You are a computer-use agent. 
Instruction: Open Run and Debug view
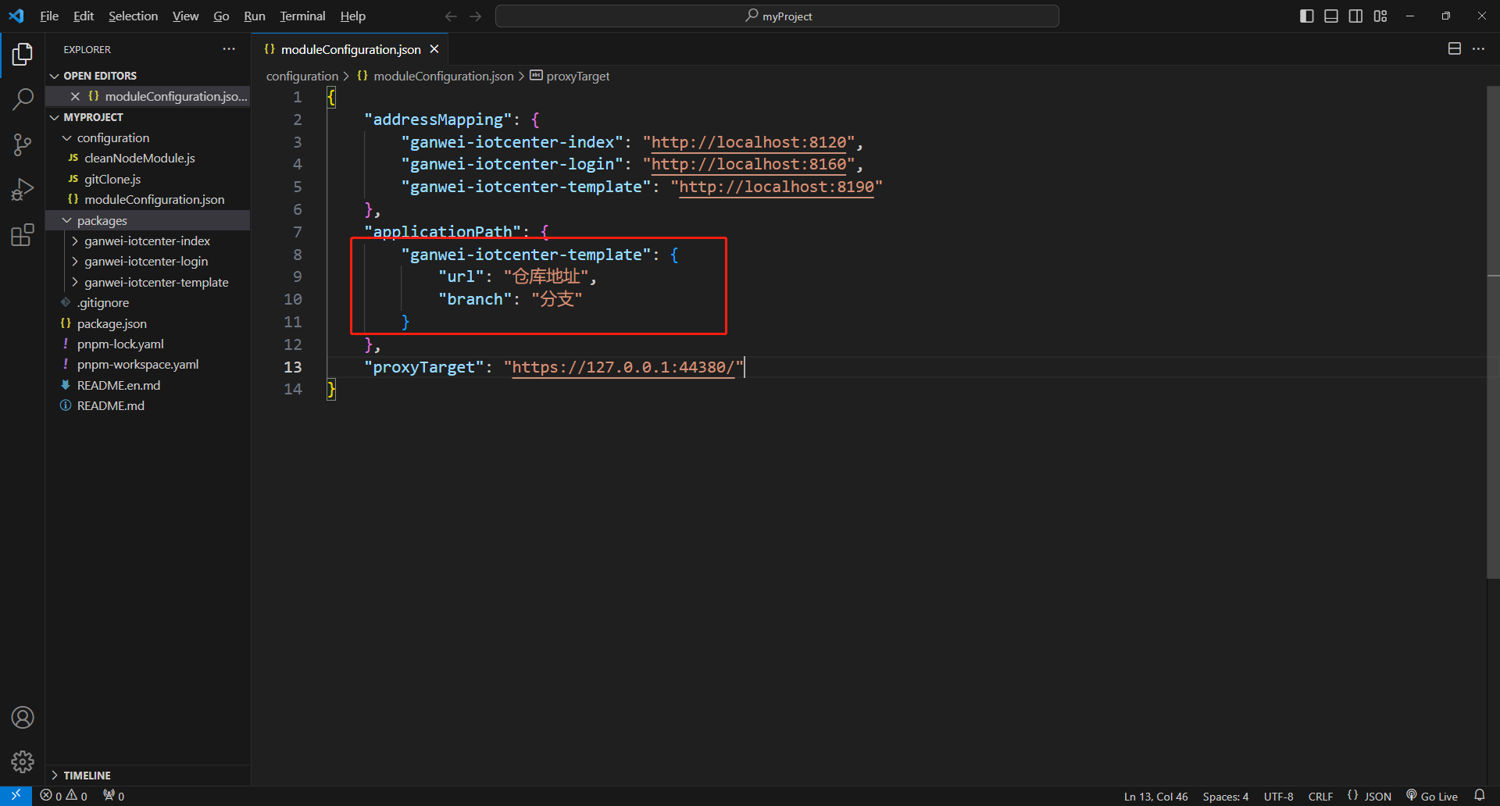[x=23, y=190]
